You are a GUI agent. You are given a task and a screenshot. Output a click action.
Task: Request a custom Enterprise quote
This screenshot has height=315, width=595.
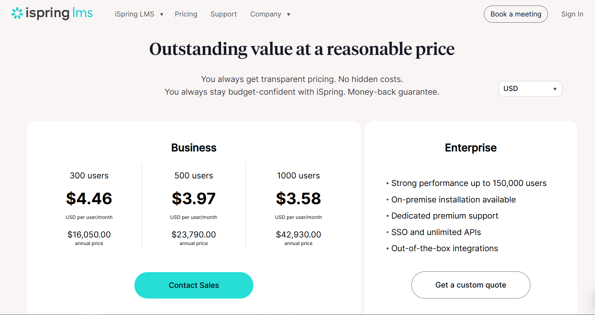(x=471, y=285)
